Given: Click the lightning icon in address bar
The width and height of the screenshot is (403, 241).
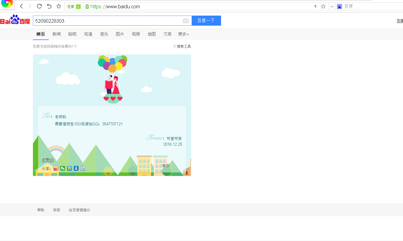Looking at the screenshot, I should [x=315, y=6].
